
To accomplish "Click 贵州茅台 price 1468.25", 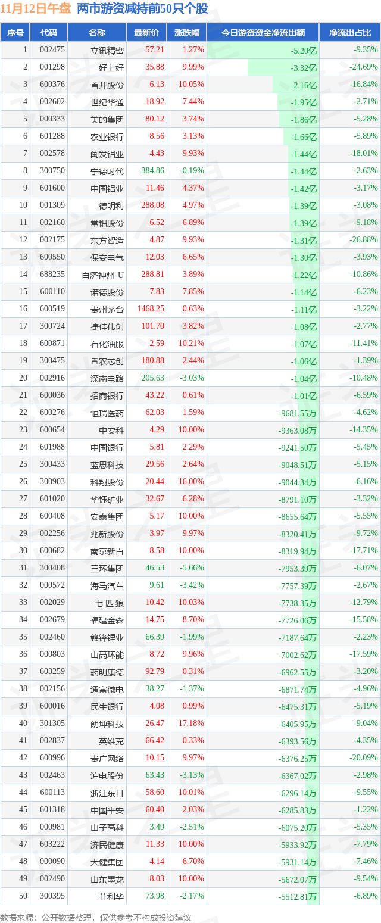I will click(x=151, y=309).
